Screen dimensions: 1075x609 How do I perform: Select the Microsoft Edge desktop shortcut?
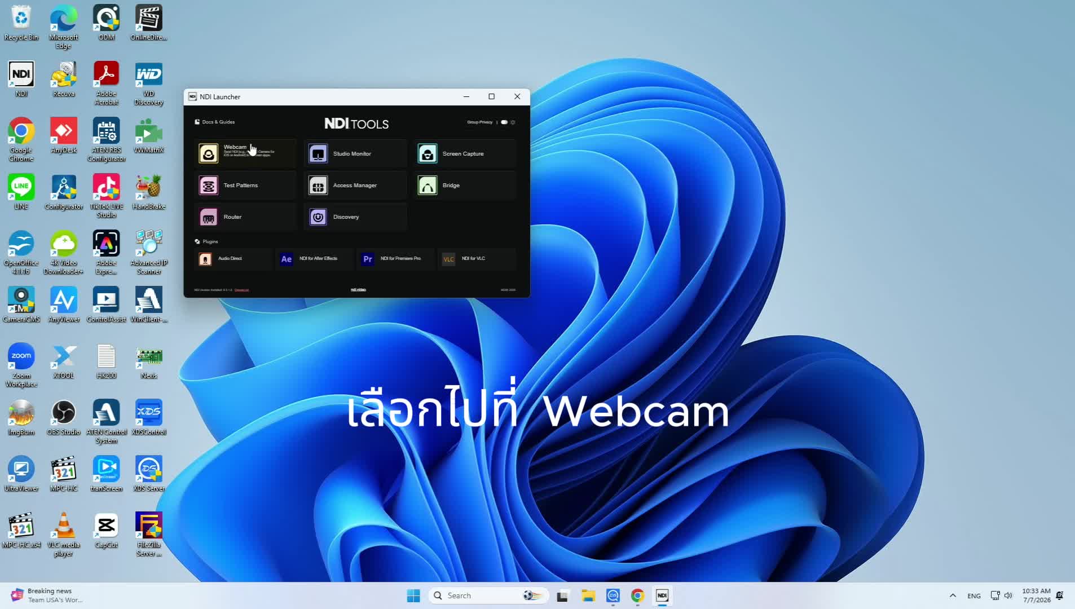pos(63,27)
